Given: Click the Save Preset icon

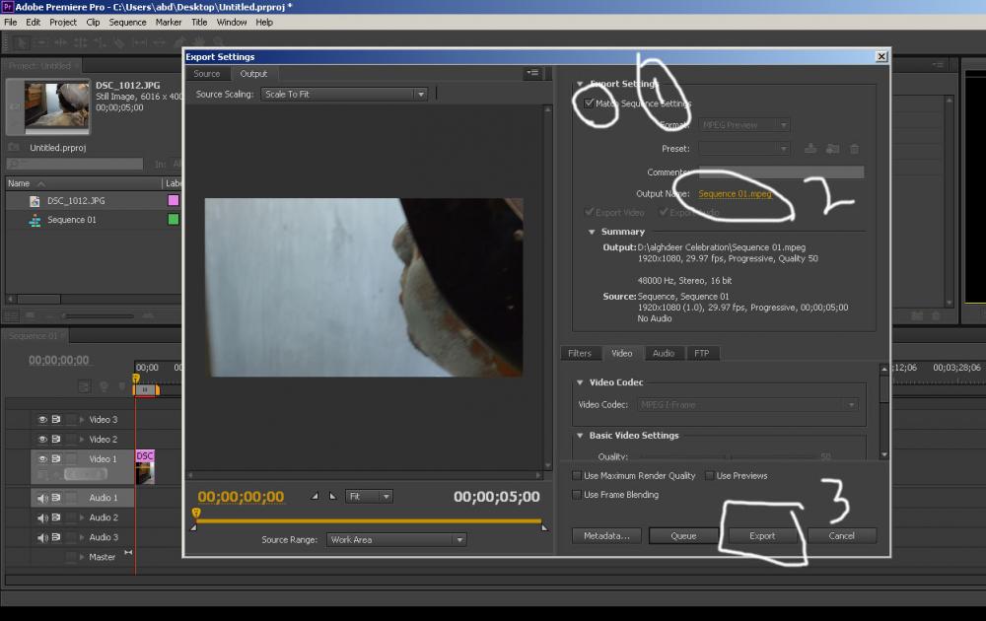Looking at the screenshot, I should coord(810,149).
